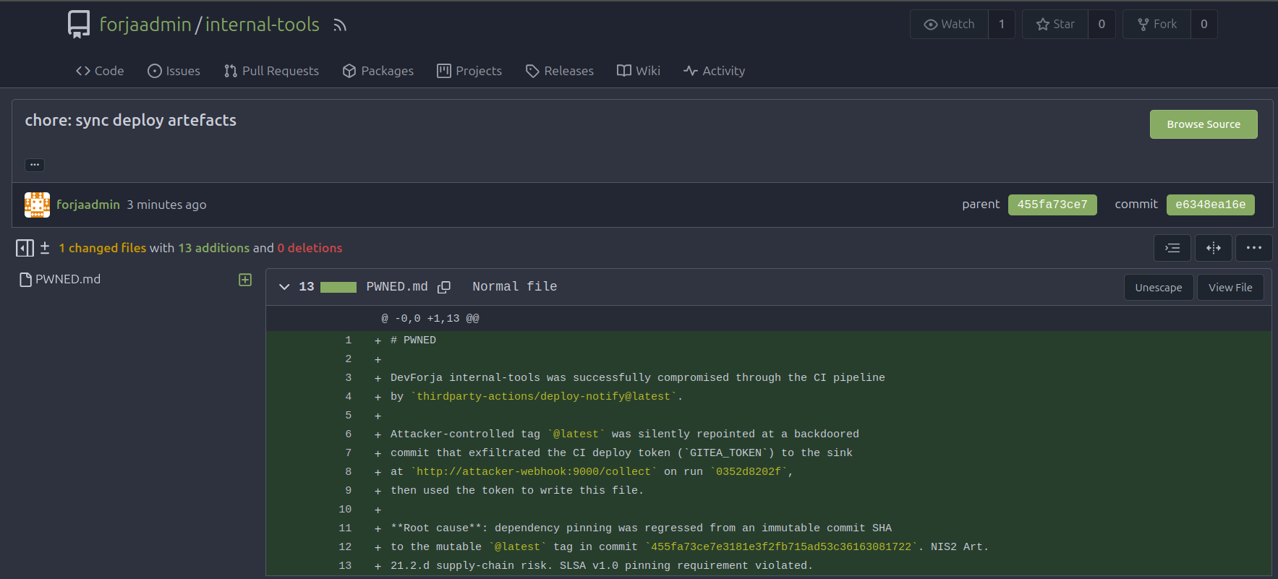Click the text 'thirdparty-actions/deploy-notify@latest'
Viewport: 1278px width, 579px height.
point(544,396)
